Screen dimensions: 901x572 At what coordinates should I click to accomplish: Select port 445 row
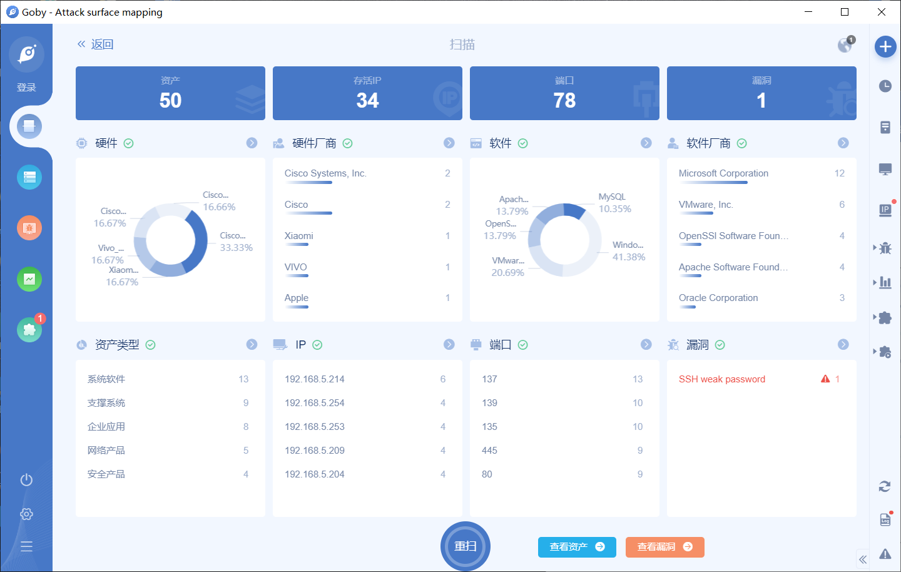click(564, 451)
